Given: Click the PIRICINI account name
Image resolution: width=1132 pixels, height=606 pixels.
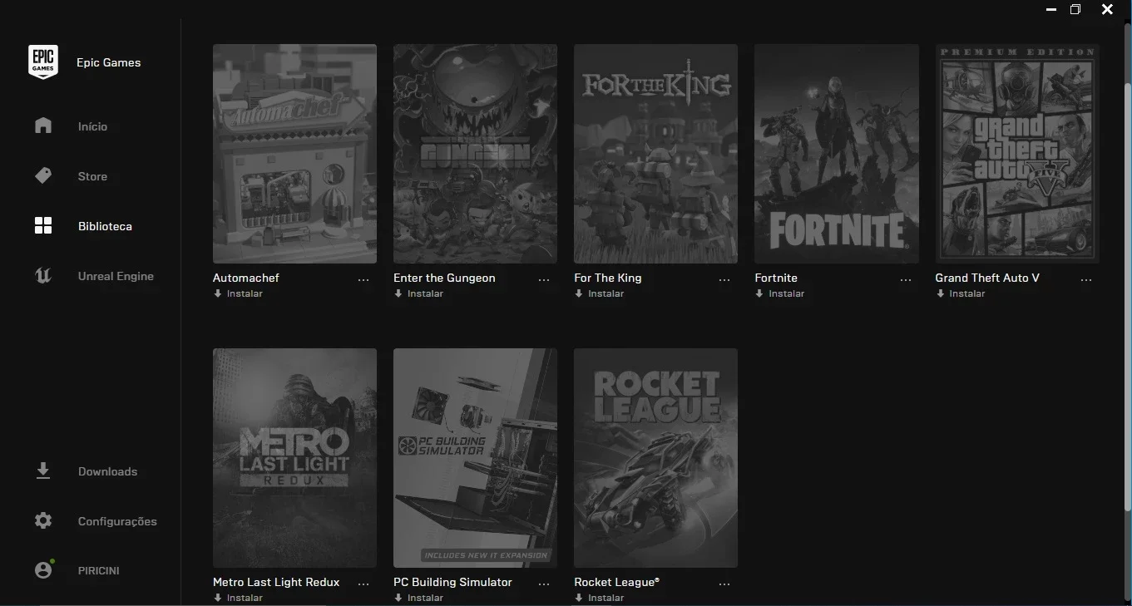Looking at the screenshot, I should point(98,570).
